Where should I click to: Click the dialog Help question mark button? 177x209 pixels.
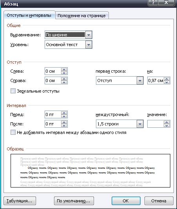click(153, 2)
